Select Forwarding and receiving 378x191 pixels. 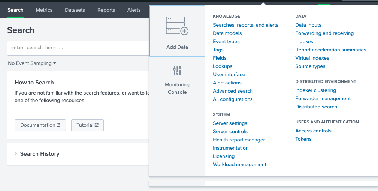click(x=324, y=33)
